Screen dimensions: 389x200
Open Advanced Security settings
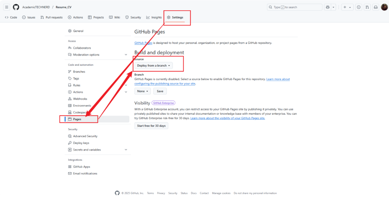pos(85,136)
